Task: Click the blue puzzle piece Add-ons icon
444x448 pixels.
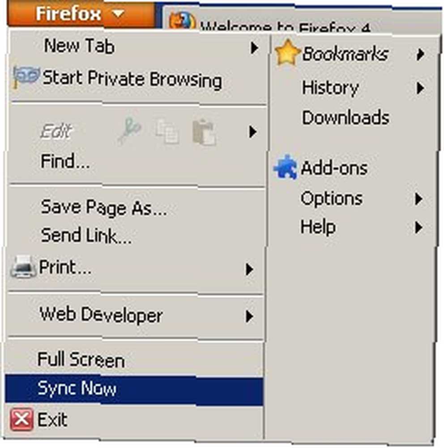Action: click(286, 168)
